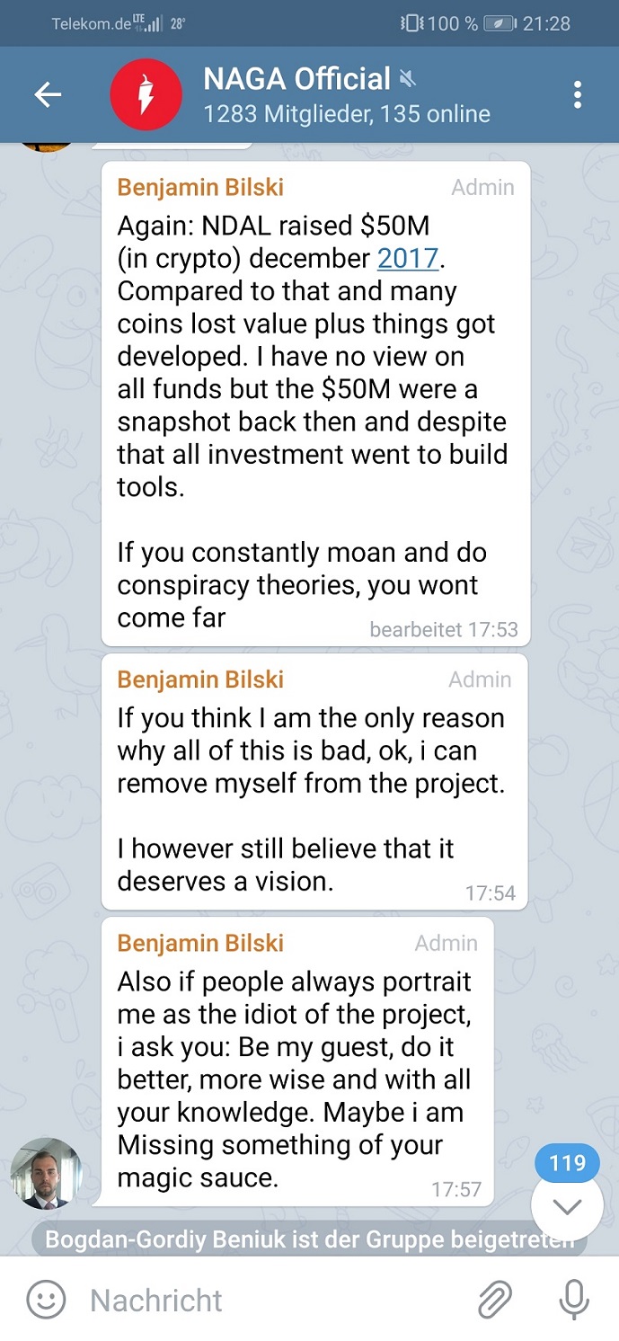Tap the 119 unread messages badge
Screen dimensions: 619x1341
(567, 1164)
